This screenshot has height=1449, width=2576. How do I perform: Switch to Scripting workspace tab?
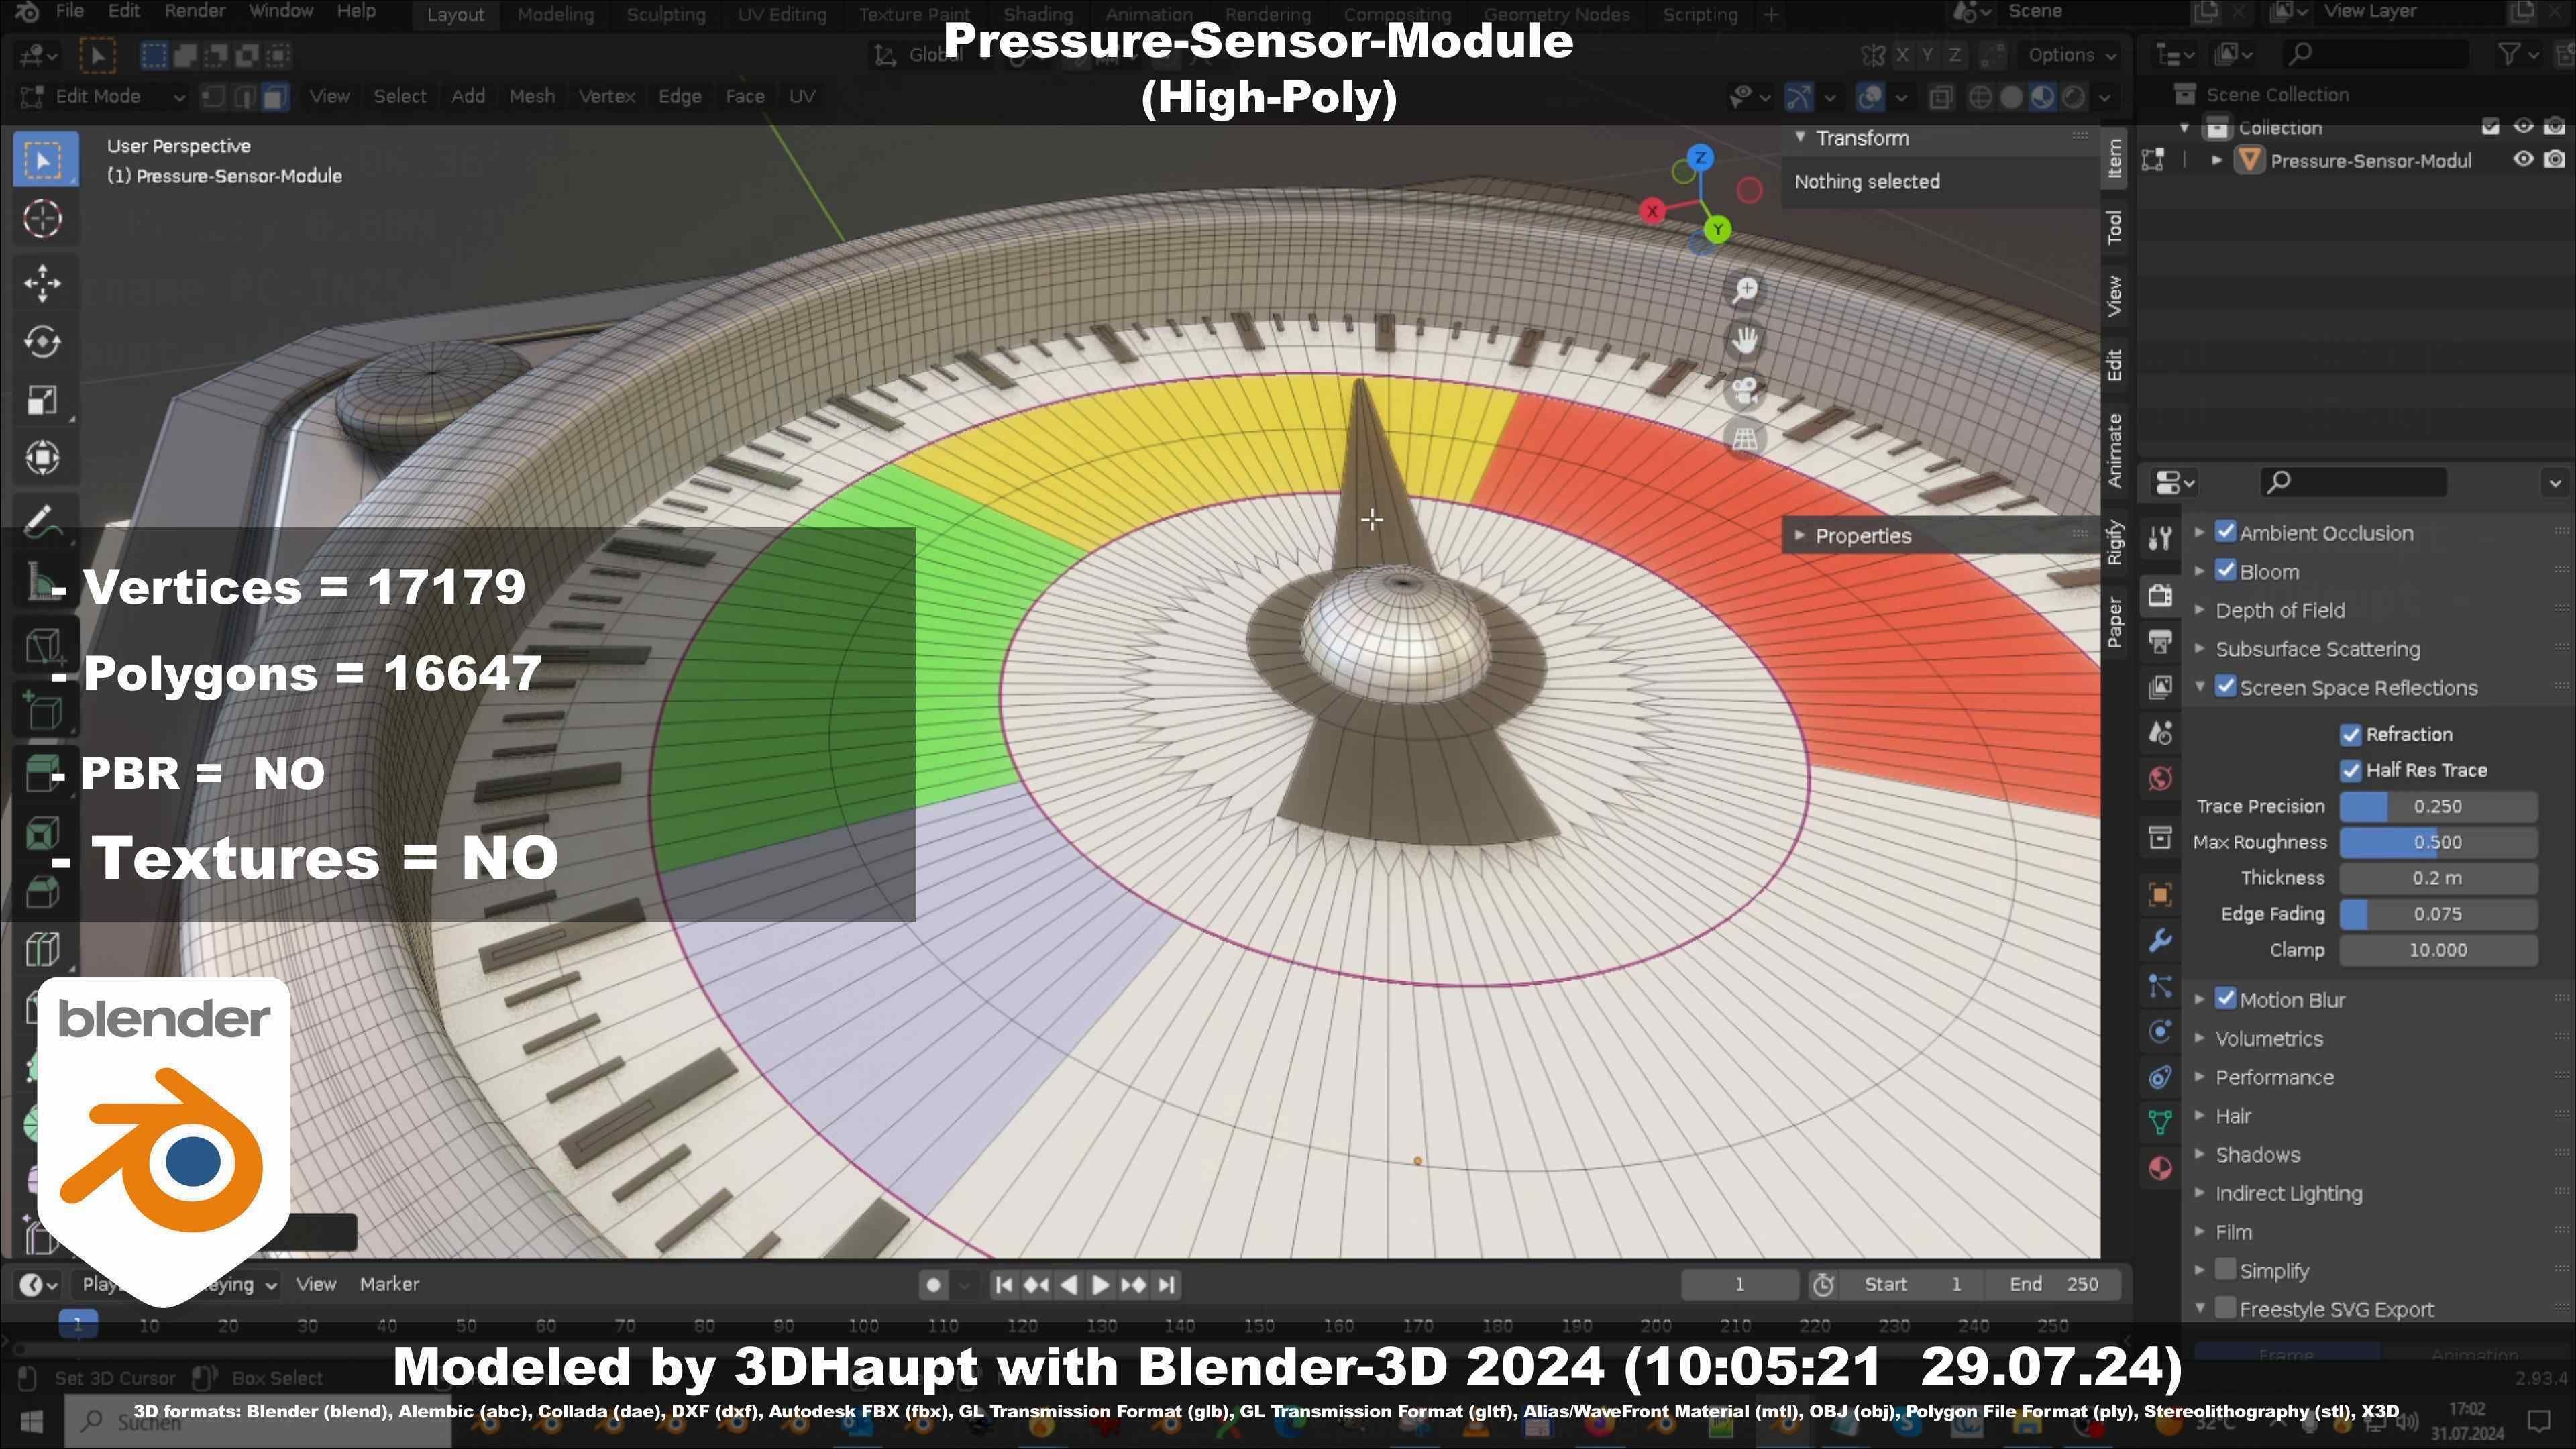1700,15
